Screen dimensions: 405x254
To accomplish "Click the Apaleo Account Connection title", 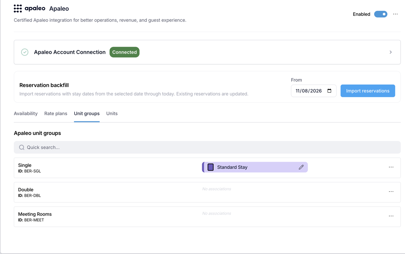I will pyautogui.click(x=70, y=52).
